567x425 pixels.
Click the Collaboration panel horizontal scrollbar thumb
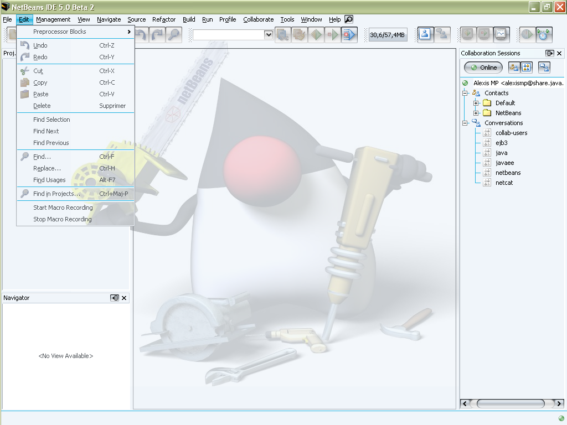click(511, 403)
